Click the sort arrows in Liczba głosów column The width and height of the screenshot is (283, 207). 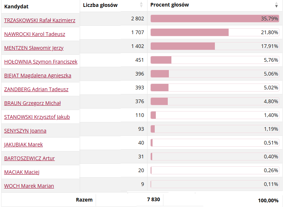point(141,5)
